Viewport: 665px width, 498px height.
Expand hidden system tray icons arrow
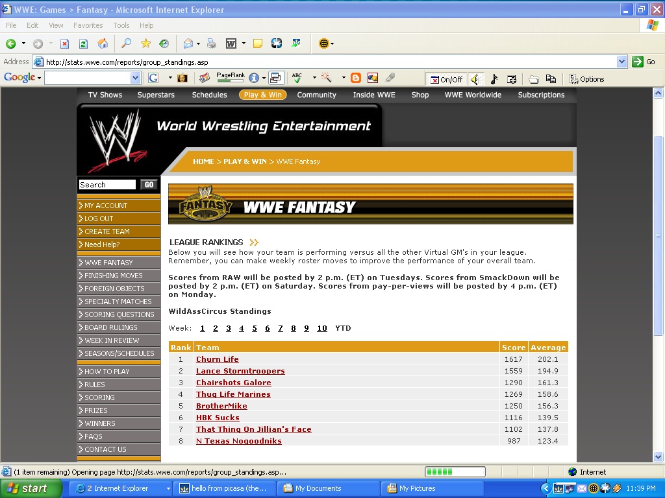pyautogui.click(x=547, y=489)
